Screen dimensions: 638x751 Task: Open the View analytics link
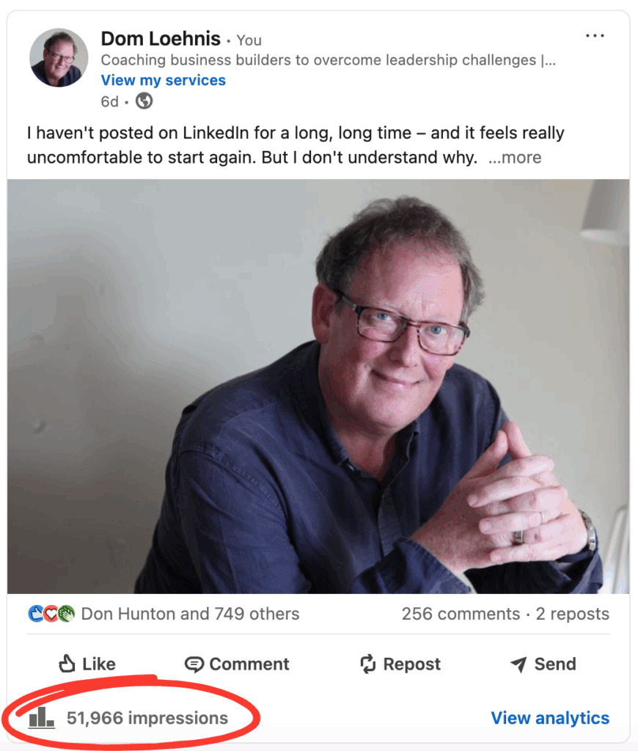[x=550, y=717]
